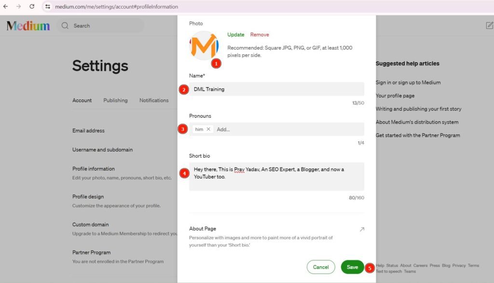This screenshot has height=283, width=494.
Task: Click the Privacy footer link
Action: 459,265
